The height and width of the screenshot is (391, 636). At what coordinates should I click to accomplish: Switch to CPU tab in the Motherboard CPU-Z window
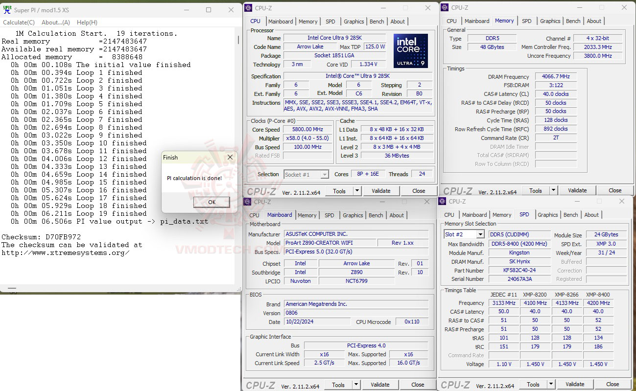[255, 215]
